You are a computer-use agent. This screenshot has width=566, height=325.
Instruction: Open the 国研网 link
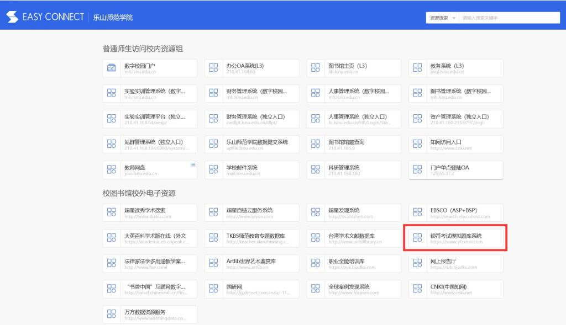click(x=252, y=289)
